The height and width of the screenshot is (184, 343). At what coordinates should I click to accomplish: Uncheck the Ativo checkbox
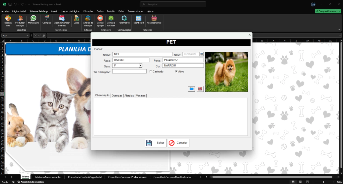click(176, 71)
